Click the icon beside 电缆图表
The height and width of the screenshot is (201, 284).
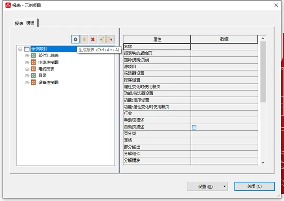click(x=33, y=69)
